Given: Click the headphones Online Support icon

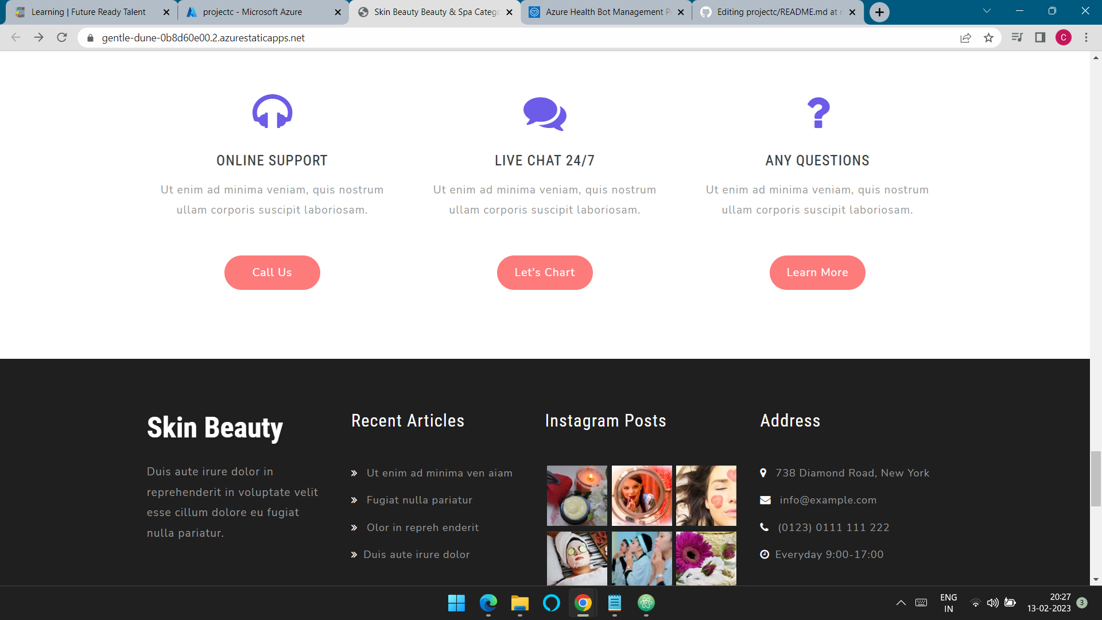Looking at the screenshot, I should point(272,111).
